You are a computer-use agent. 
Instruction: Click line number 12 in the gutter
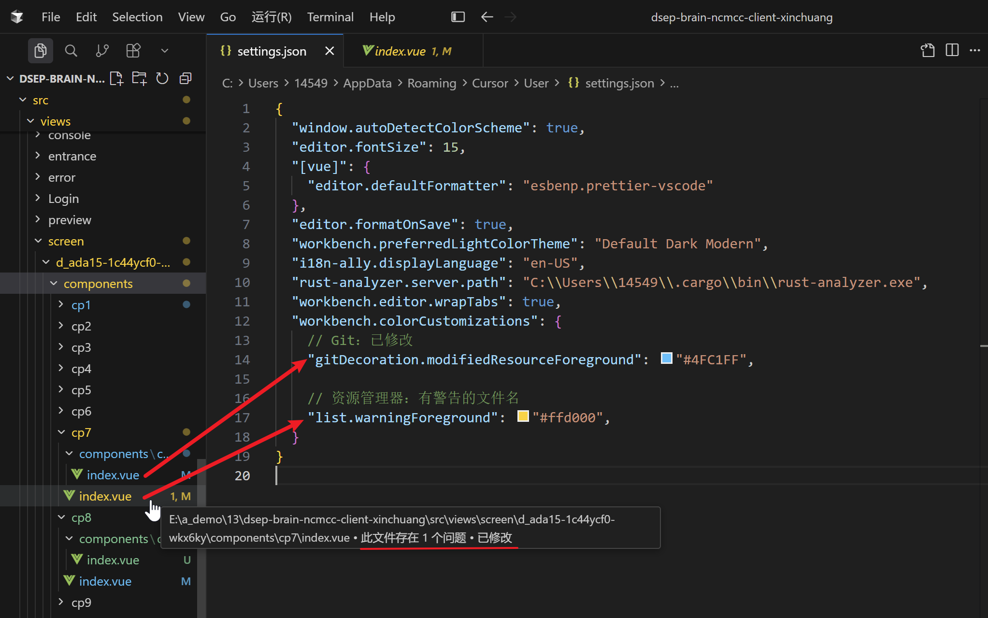(x=242, y=321)
